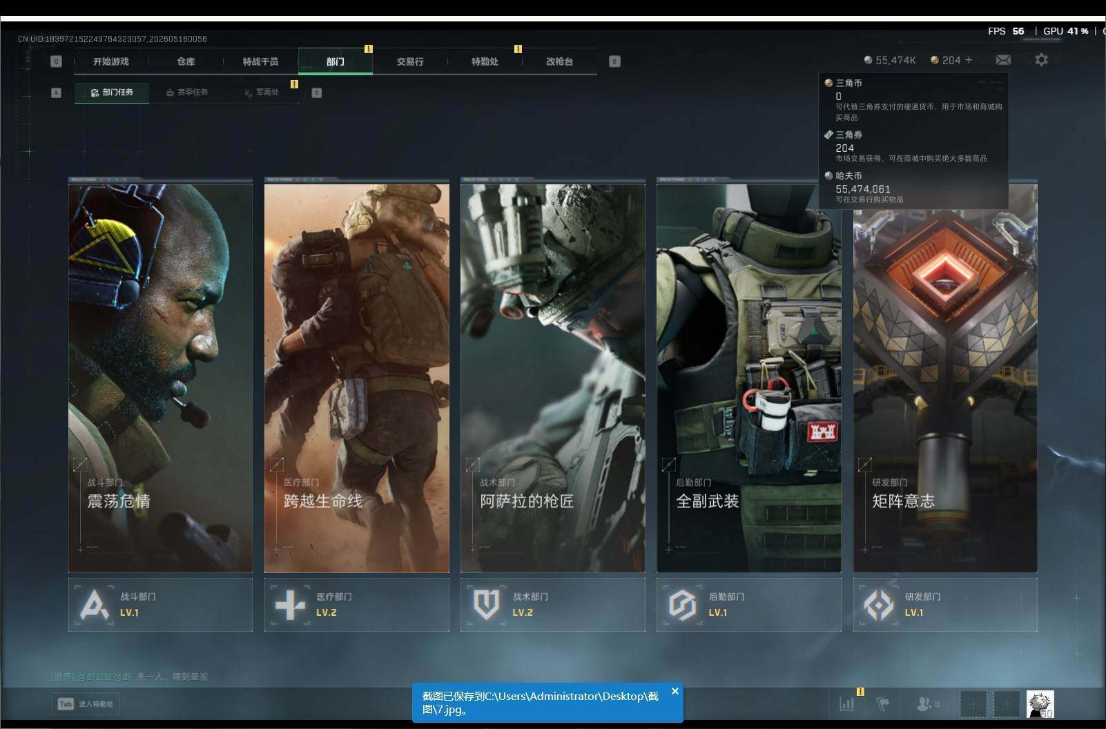The width and height of the screenshot is (1106, 729).
Task: Click the 哈夫币 coin icon showing 55,474K
Action: point(869,60)
